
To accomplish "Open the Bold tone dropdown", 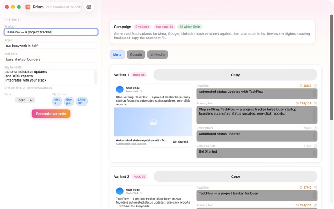I will (x=25, y=100).
